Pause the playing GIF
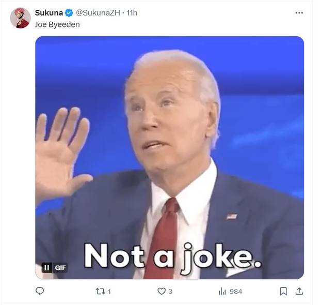321x305 pixels. [x=47, y=268]
